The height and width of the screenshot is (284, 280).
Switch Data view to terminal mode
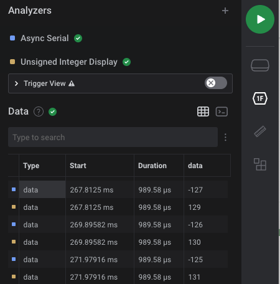click(222, 111)
